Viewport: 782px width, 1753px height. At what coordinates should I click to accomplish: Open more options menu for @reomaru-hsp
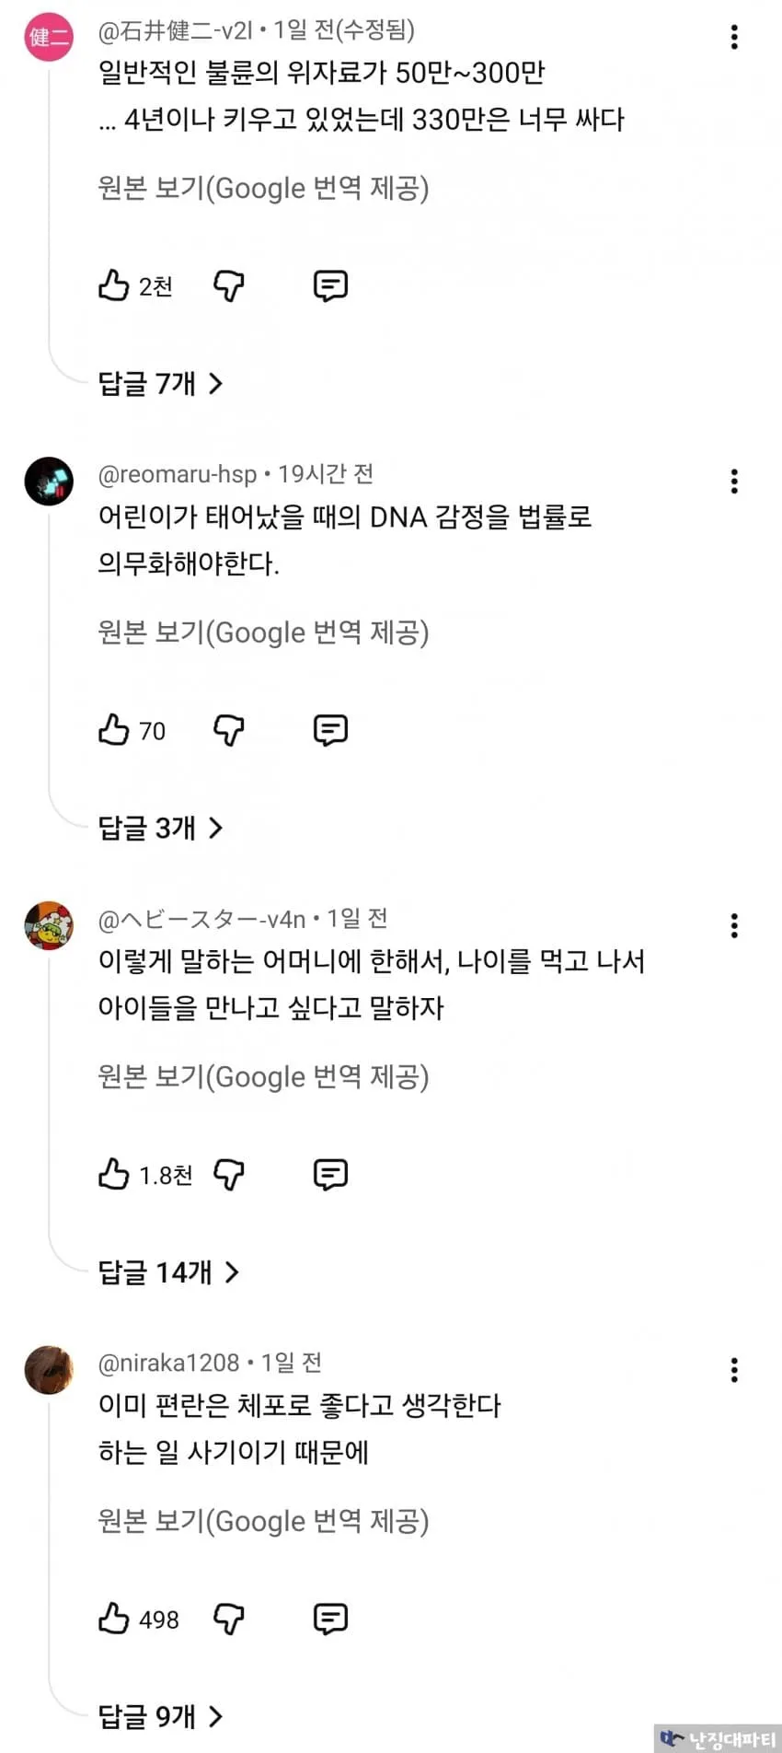point(734,482)
